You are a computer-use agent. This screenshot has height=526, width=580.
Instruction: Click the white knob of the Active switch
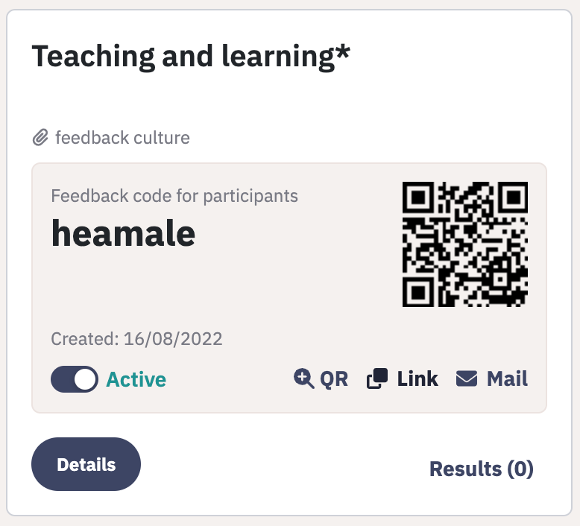tap(85, 379)
